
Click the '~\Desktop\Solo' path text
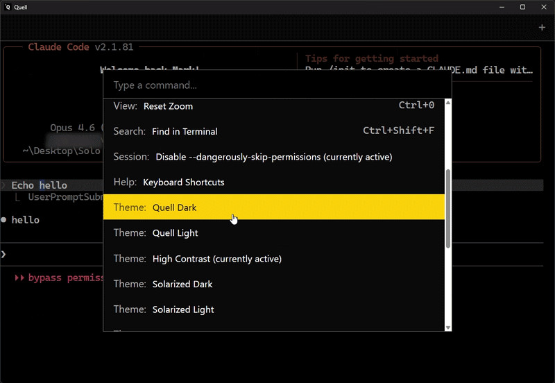tap(62, 151)
